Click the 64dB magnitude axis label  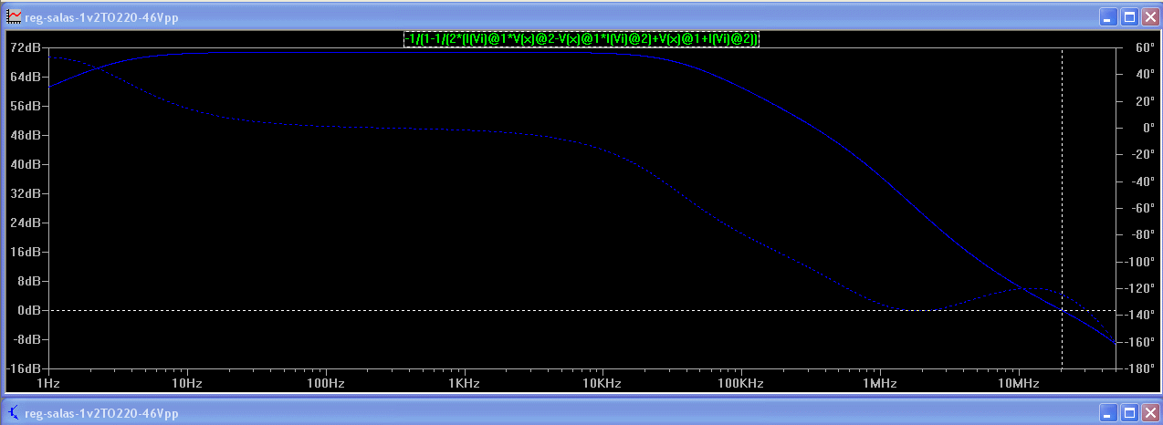pyautogui.click(x=26, y=77)
